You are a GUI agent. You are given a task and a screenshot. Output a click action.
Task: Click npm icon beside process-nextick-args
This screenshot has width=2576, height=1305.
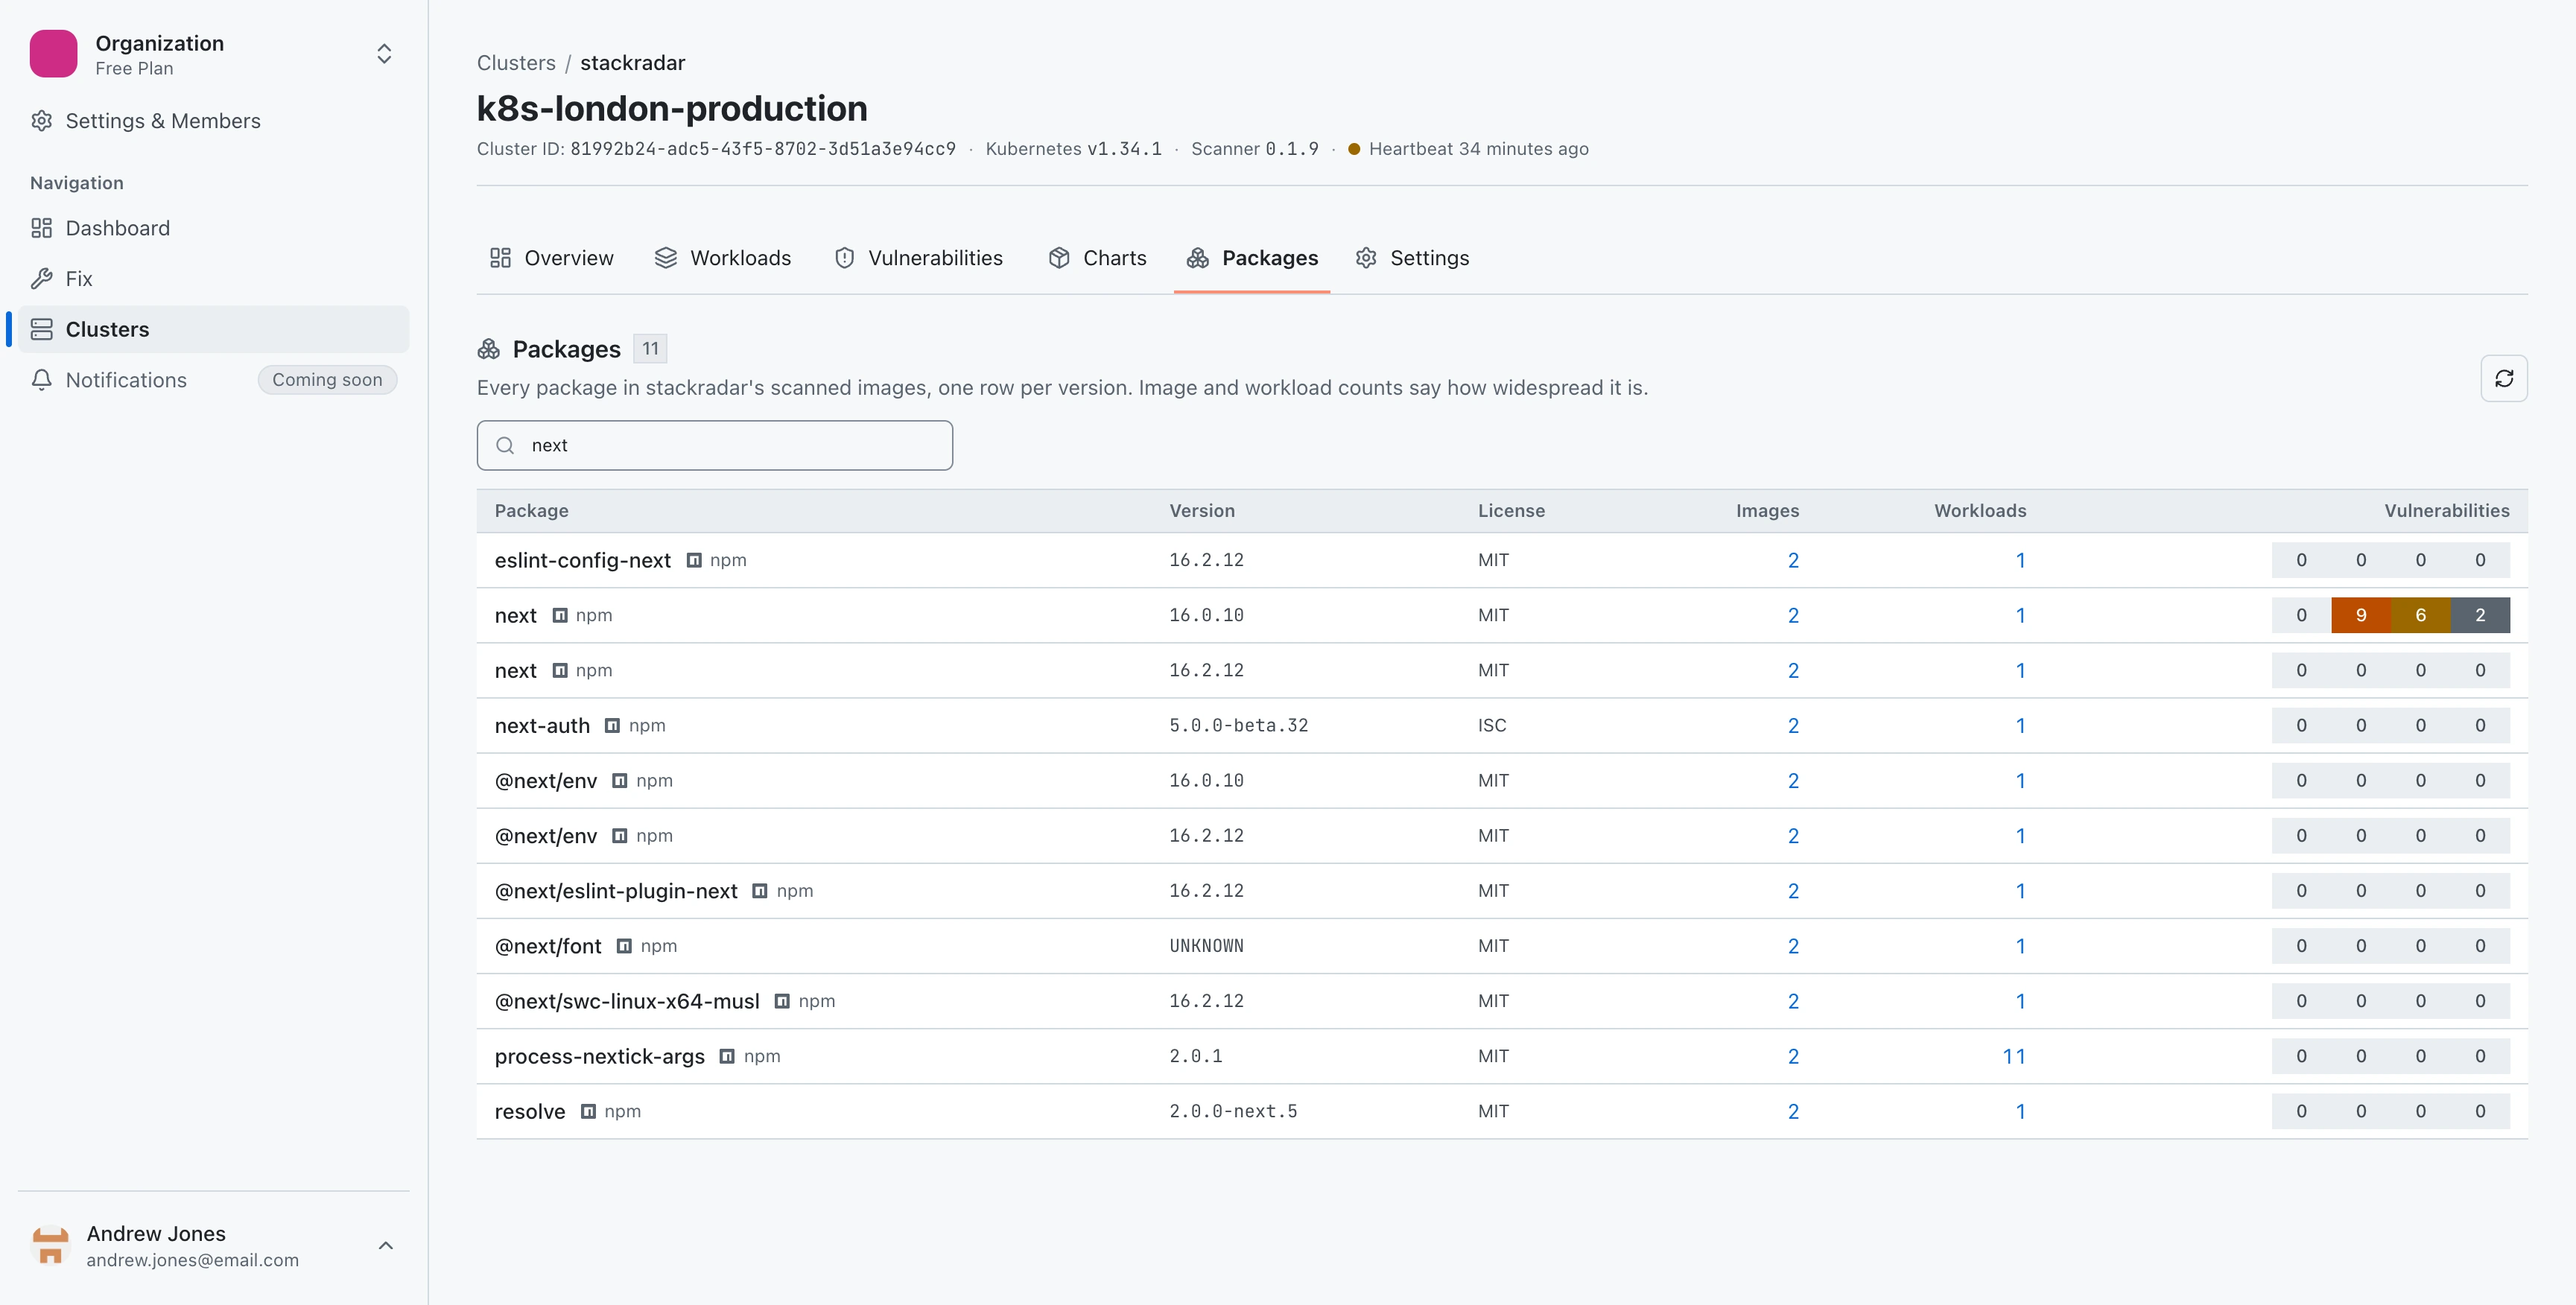click(x=727, y=1055)
